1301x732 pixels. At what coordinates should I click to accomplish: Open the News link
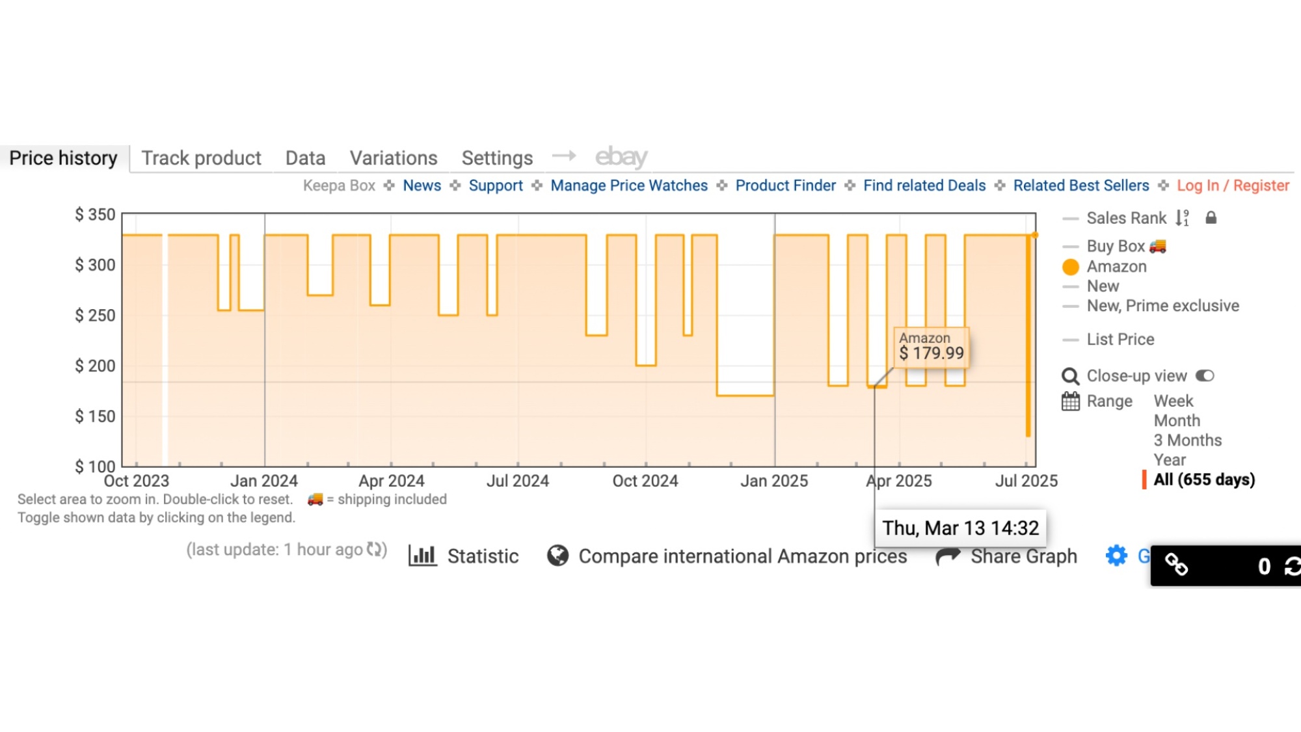[x=422, y=185]
